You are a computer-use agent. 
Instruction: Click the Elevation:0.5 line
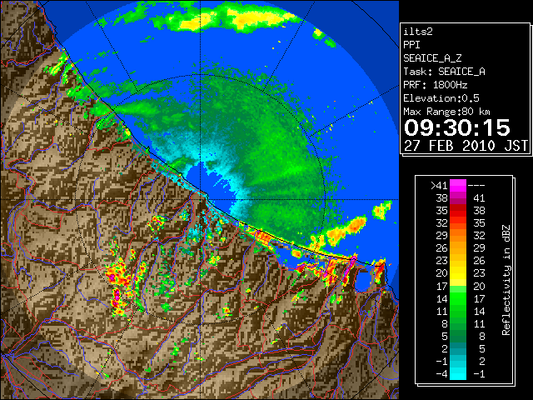pos(441,98)
